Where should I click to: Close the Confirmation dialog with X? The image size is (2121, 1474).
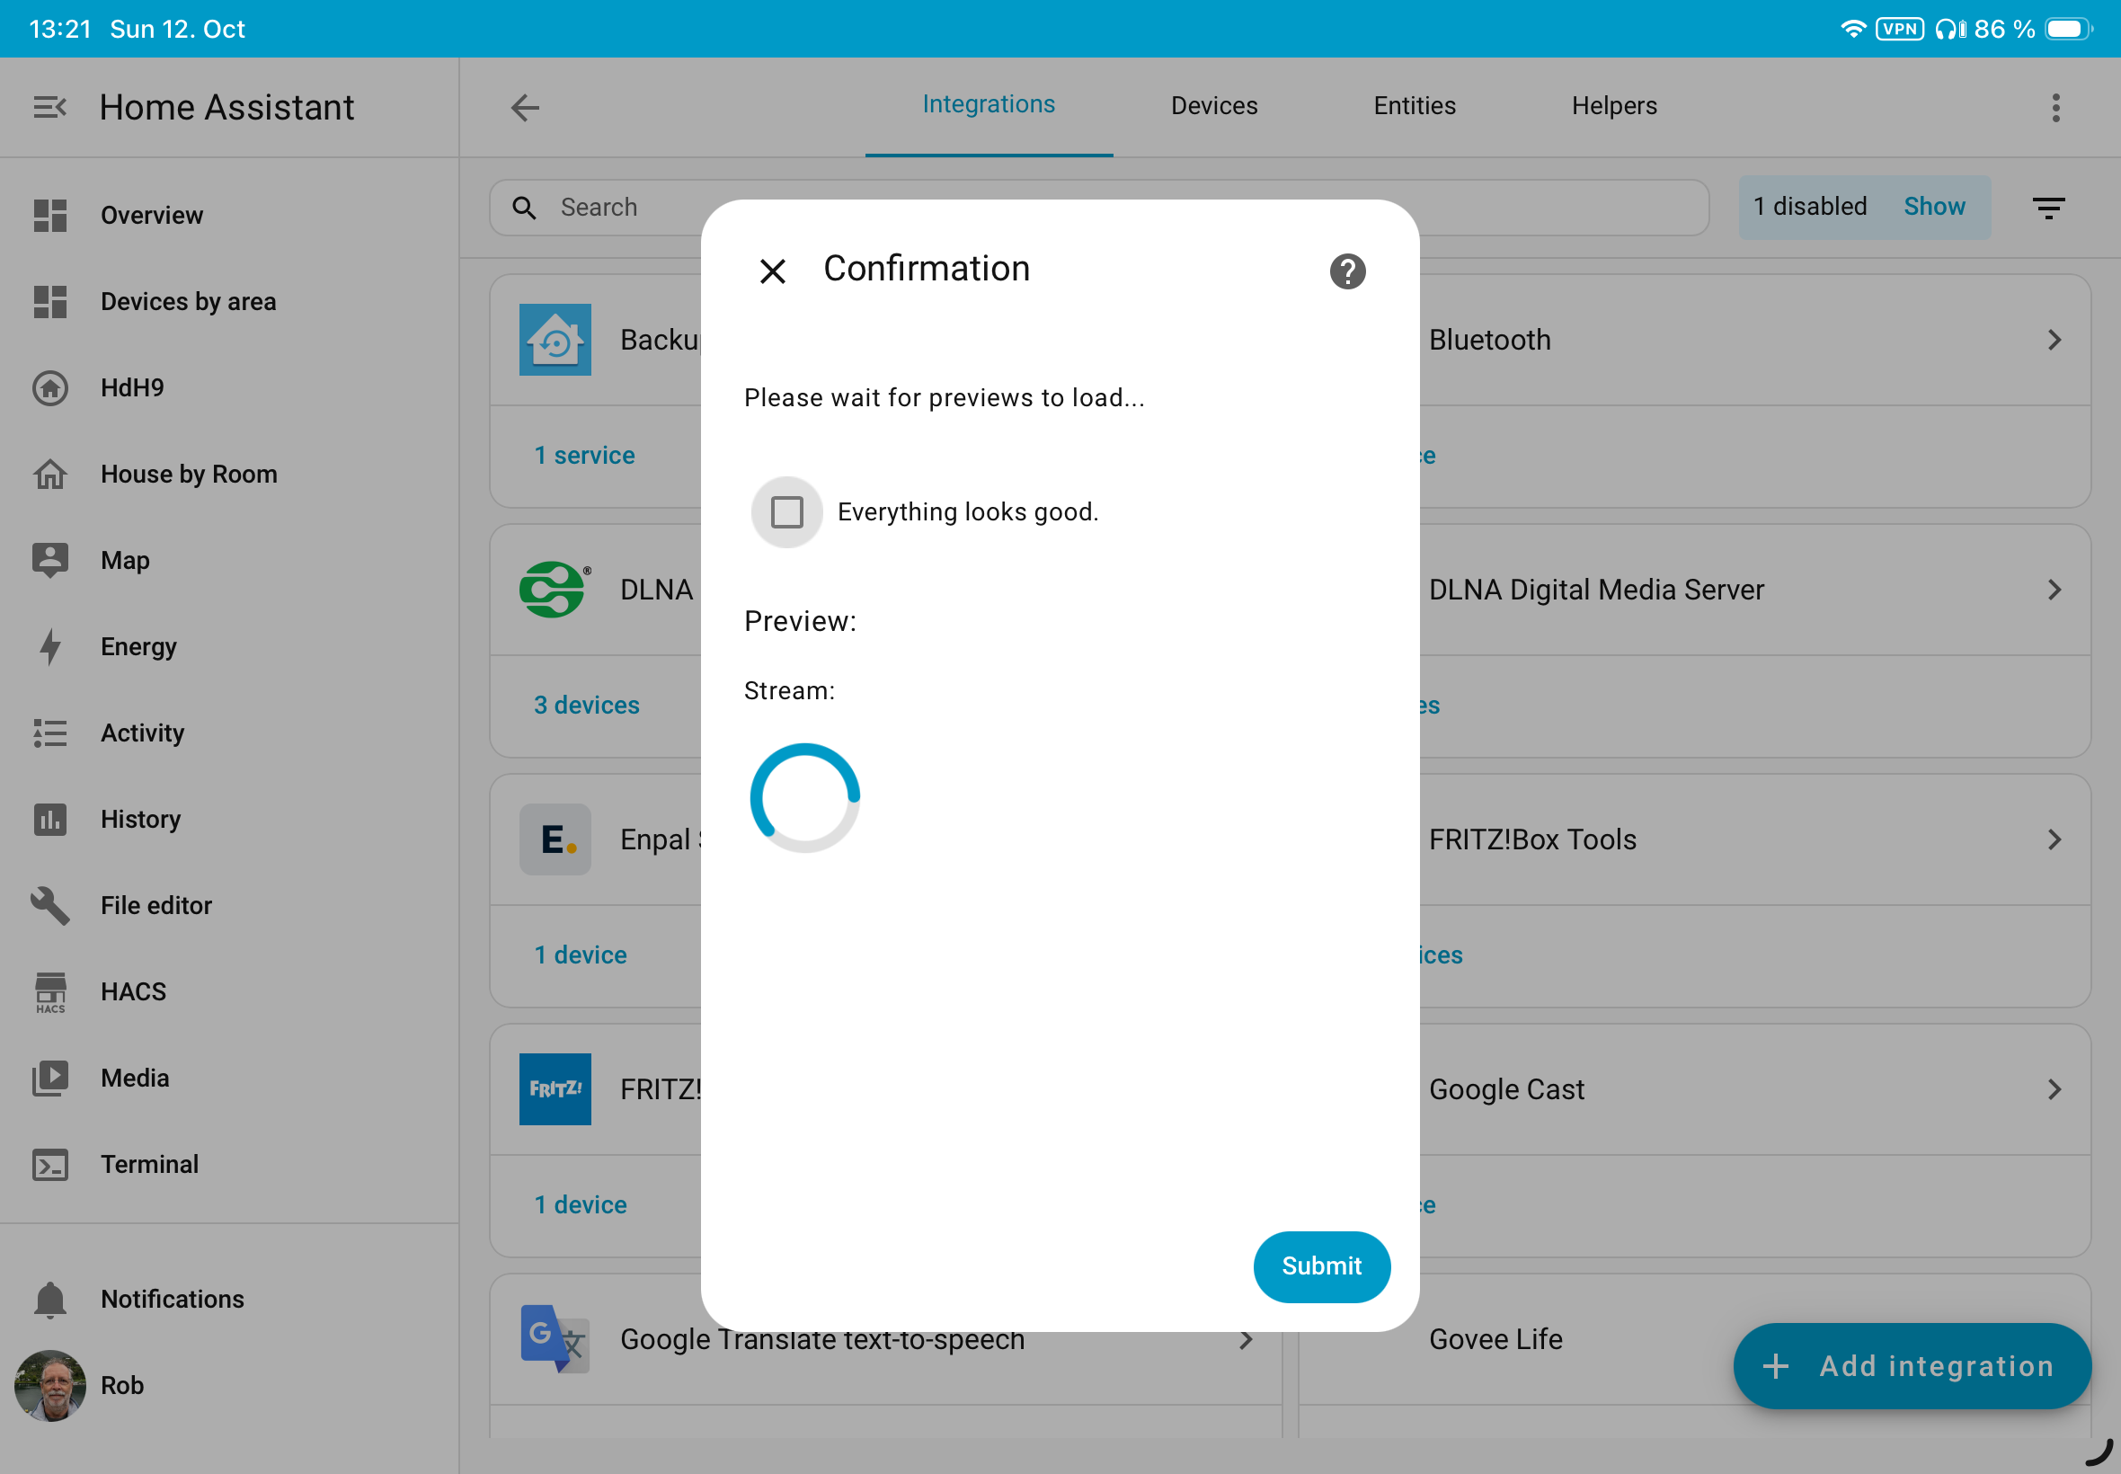(x=772, y=271)
